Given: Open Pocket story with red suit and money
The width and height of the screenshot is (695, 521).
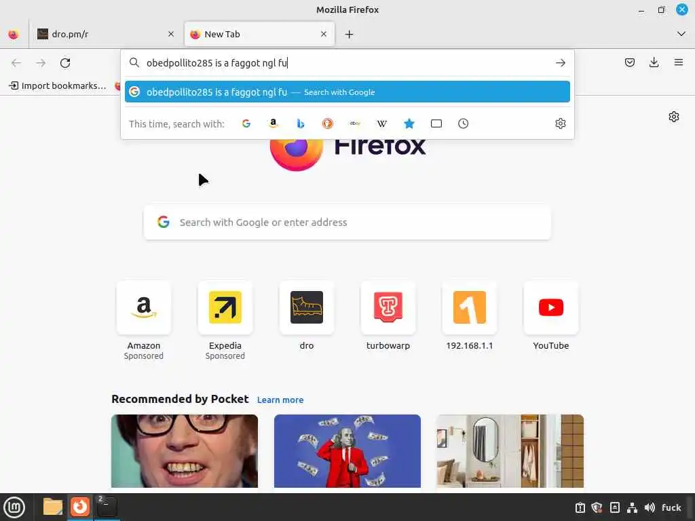Looking at the screenshot, I should pyautogui.click(x=347, y=451).
